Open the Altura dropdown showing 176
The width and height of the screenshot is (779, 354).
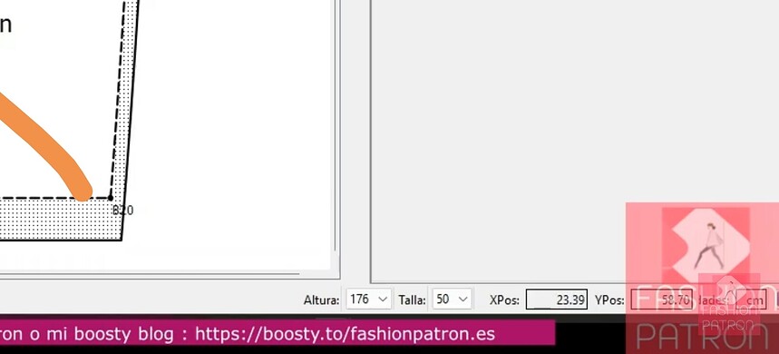(x=368, y=300)
